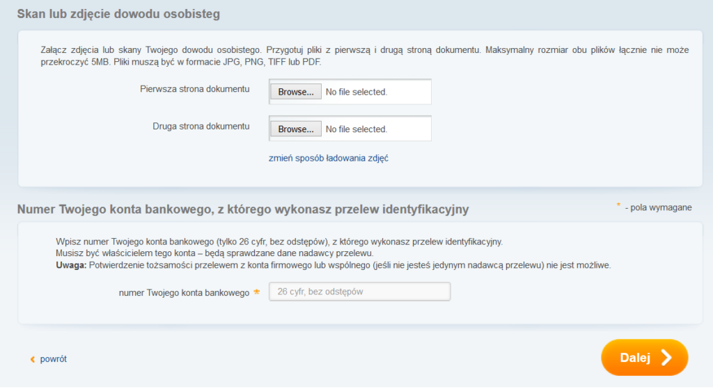Click the 'Pierwsza strona dokumentu' label
This screenshot has width=713, height=389.
point(194,89)
